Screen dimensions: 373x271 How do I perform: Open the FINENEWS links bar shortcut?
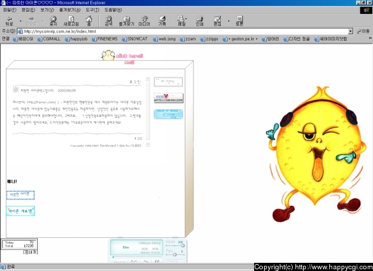pyautogui.click(x=105, y=39)
